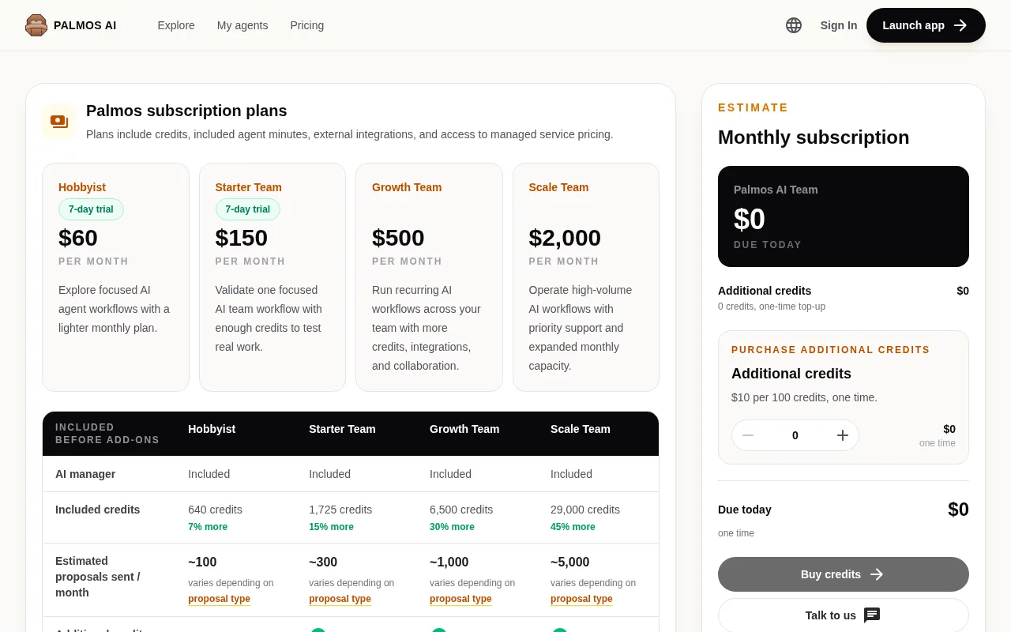The image size is (1011, 632).
Task: Click the '~5,000' proposals value
Action: click(570, 562)
